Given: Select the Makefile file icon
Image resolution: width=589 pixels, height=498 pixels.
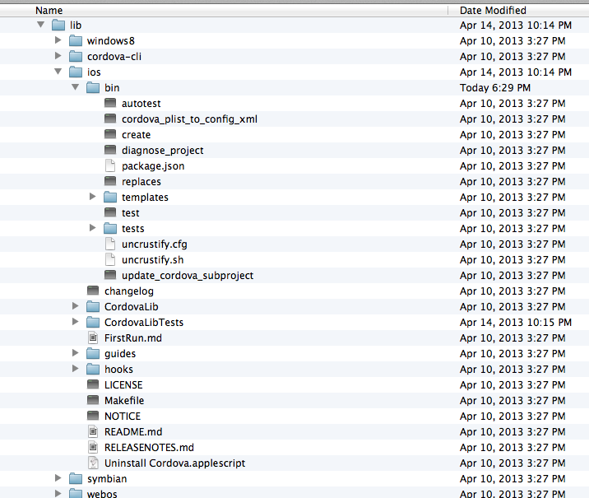Looking at the screenshot, I should [x=93, y=400].
